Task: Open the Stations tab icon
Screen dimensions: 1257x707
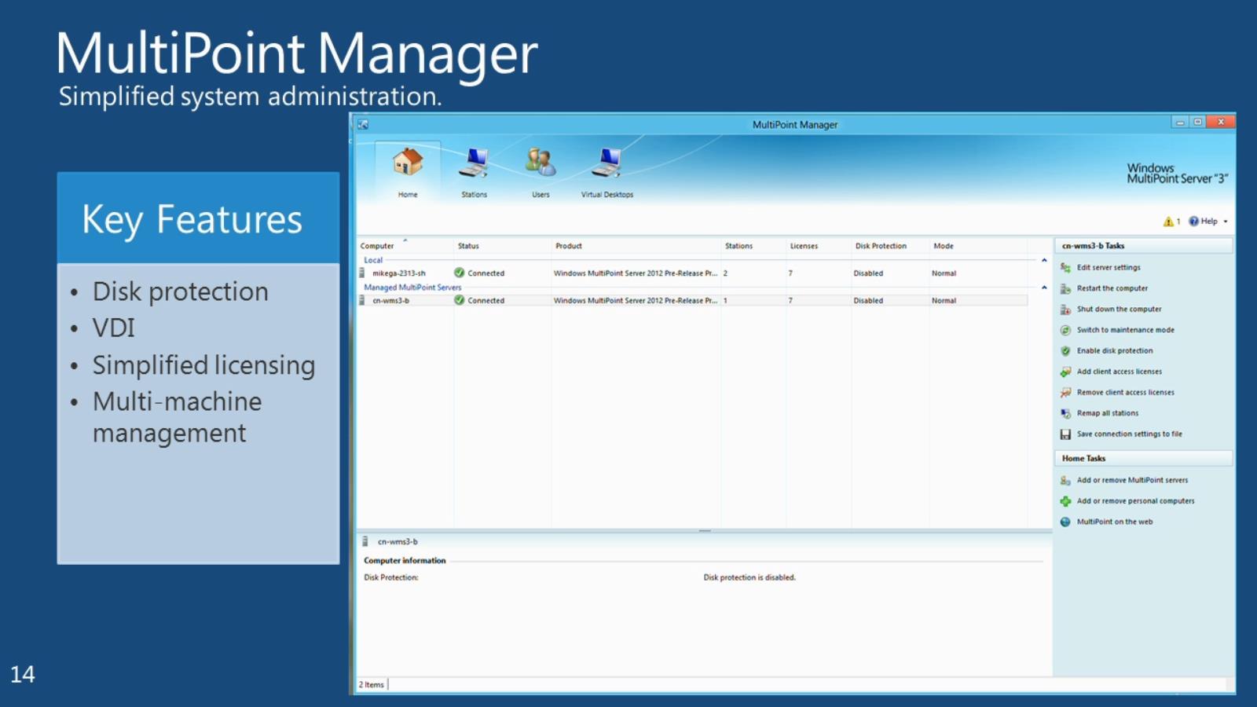Action: 474,162
